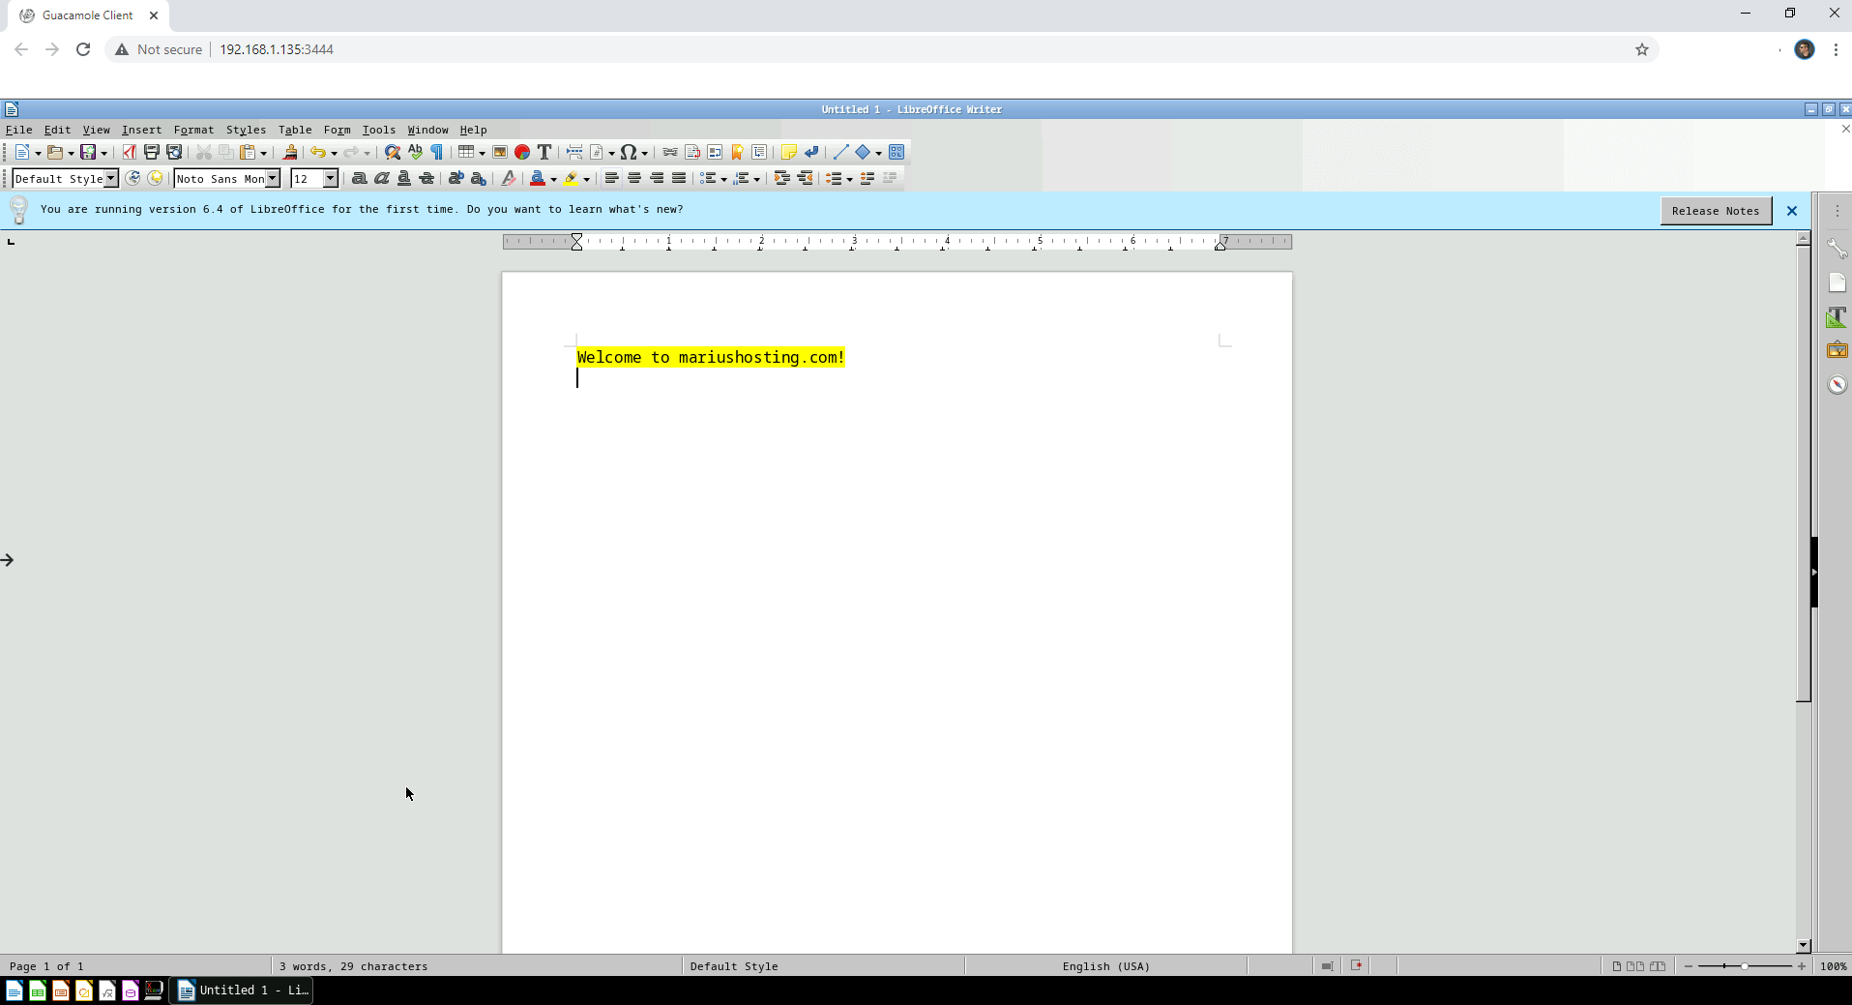The width and height of the screenshot is (1852, 1005).
Task: Toggle underline formatting
Action: pos(403,178)
